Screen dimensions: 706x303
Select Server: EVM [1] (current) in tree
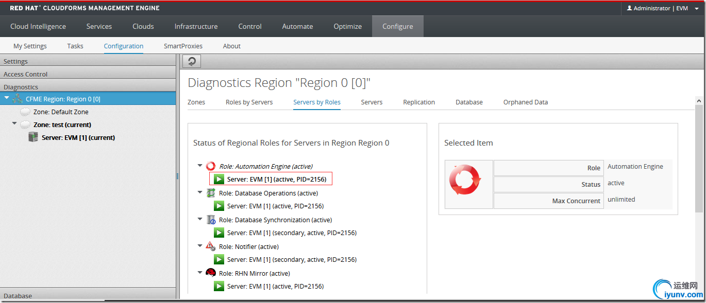78,137
